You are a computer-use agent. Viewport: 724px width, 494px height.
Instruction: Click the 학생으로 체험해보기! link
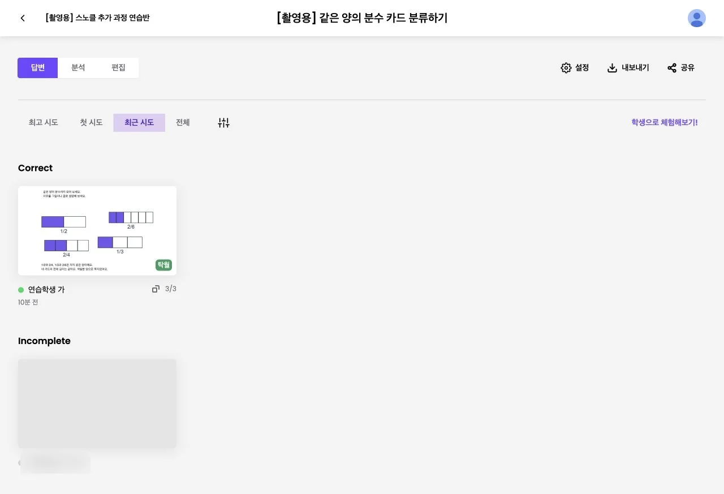665,122
